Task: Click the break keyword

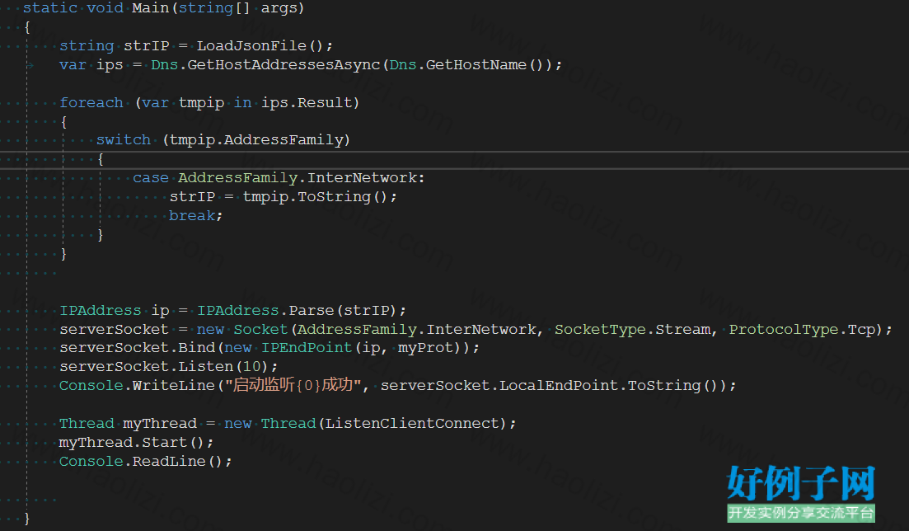Action: [192, 216]
